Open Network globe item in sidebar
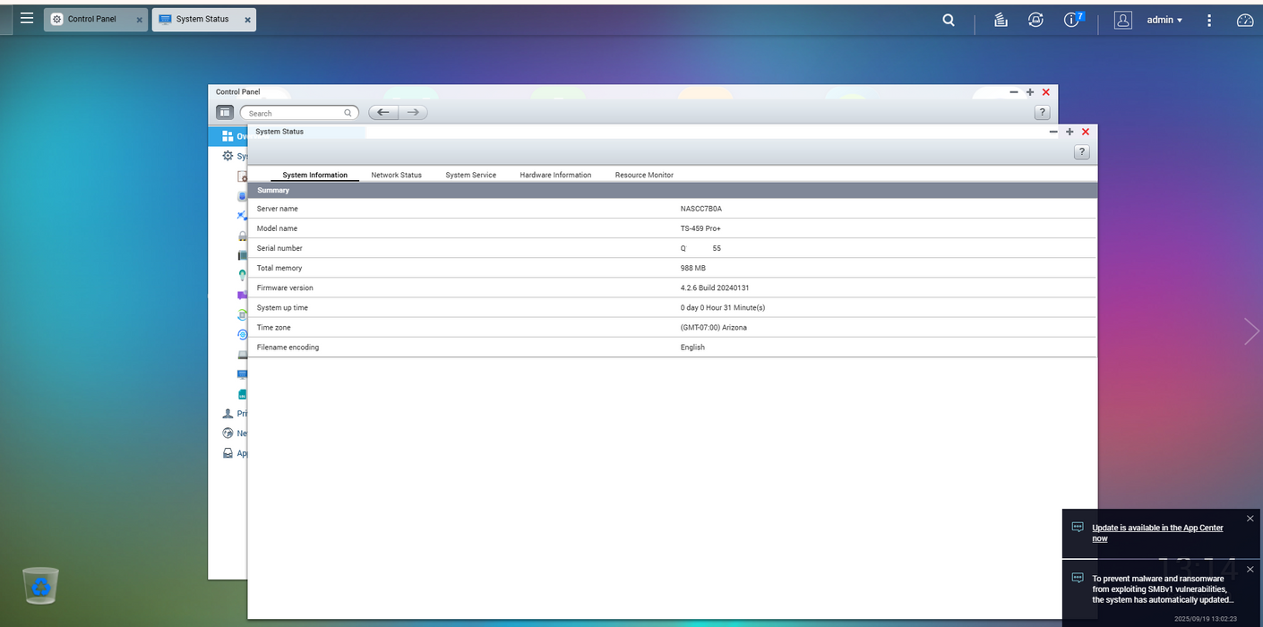 click(x=228, y=434)
